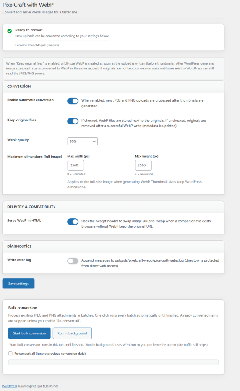Check the Re-convert all checkbox
Screen dimensions: 240x391
10,354
